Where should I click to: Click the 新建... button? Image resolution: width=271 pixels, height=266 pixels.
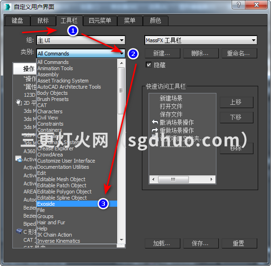pos(162,53)
